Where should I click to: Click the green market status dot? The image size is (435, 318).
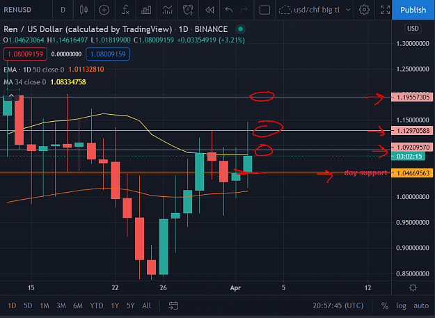[x=241, y=29]
